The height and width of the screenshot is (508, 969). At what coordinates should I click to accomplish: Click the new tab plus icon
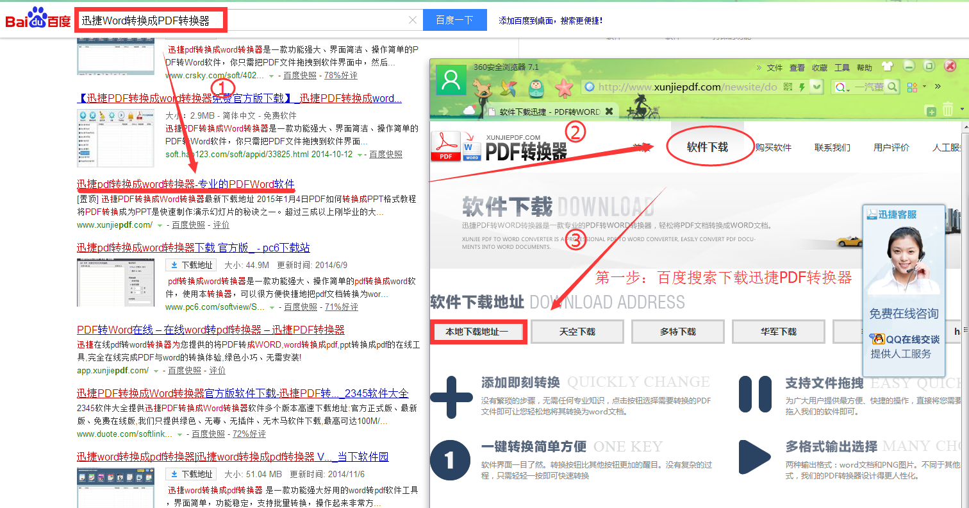[931, 112]
